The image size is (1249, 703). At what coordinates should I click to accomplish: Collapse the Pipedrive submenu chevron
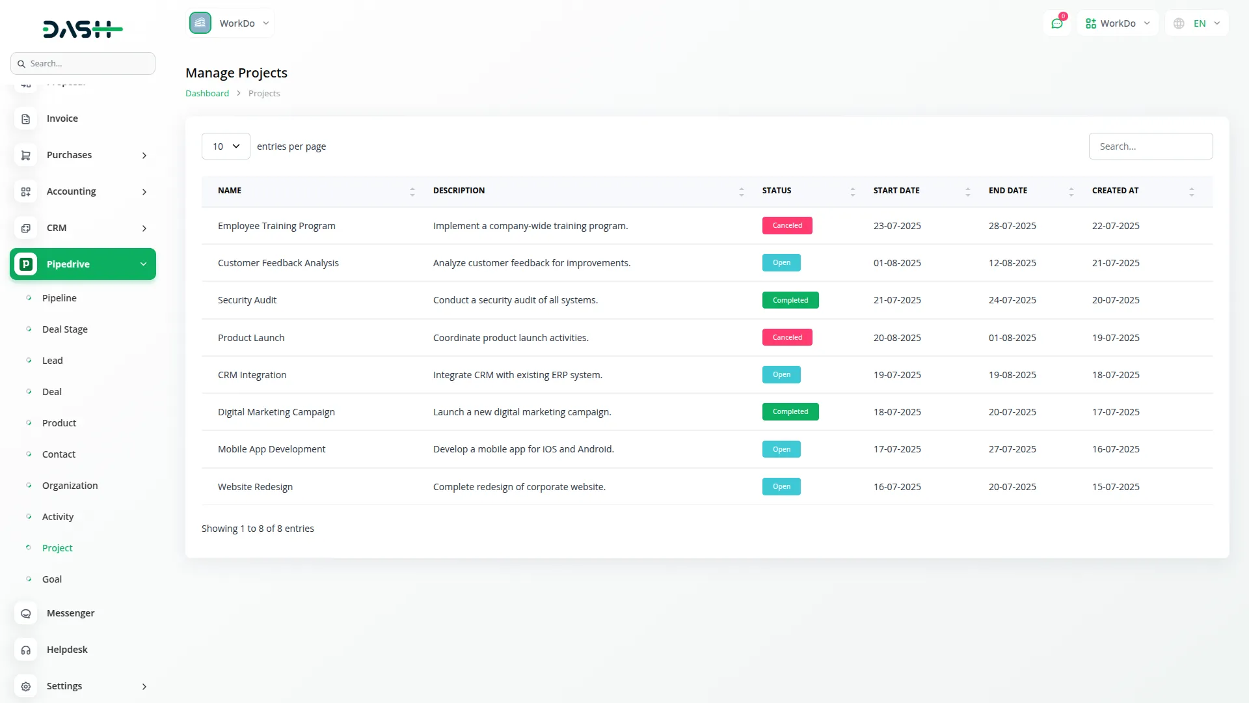[142, 264]
